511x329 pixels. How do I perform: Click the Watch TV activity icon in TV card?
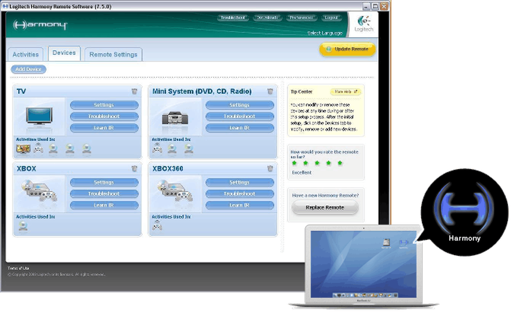click(23, 149)
